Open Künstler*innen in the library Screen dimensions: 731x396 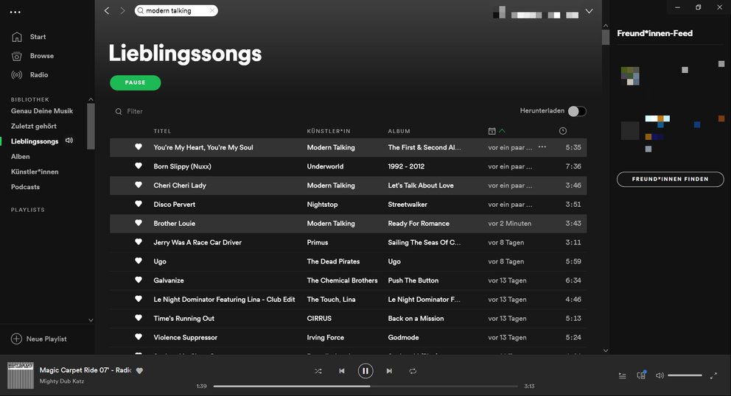pos(35,172)
